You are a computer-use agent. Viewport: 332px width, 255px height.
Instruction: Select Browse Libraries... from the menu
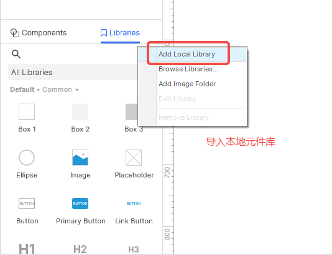188,69
